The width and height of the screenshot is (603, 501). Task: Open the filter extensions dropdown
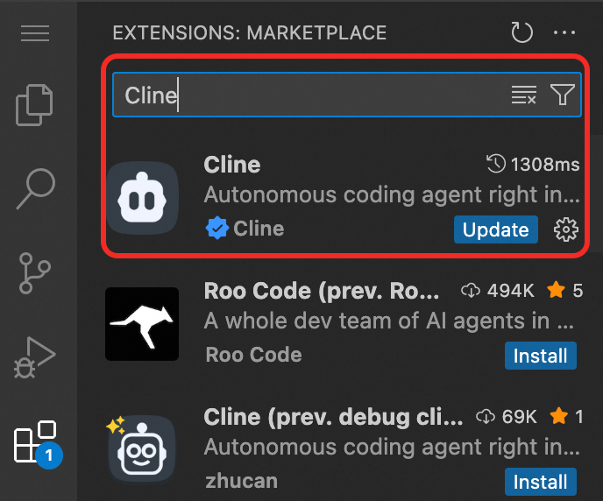[x=562, y=95]
